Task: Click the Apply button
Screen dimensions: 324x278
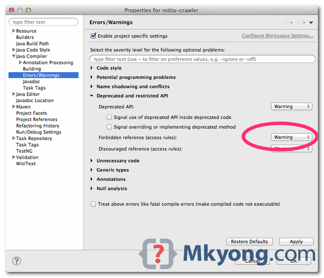Action: (296, 241)
